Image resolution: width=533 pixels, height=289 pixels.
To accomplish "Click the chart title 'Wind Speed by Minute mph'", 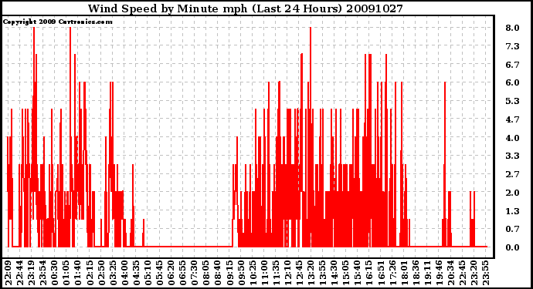I will [x=168, y=8].
